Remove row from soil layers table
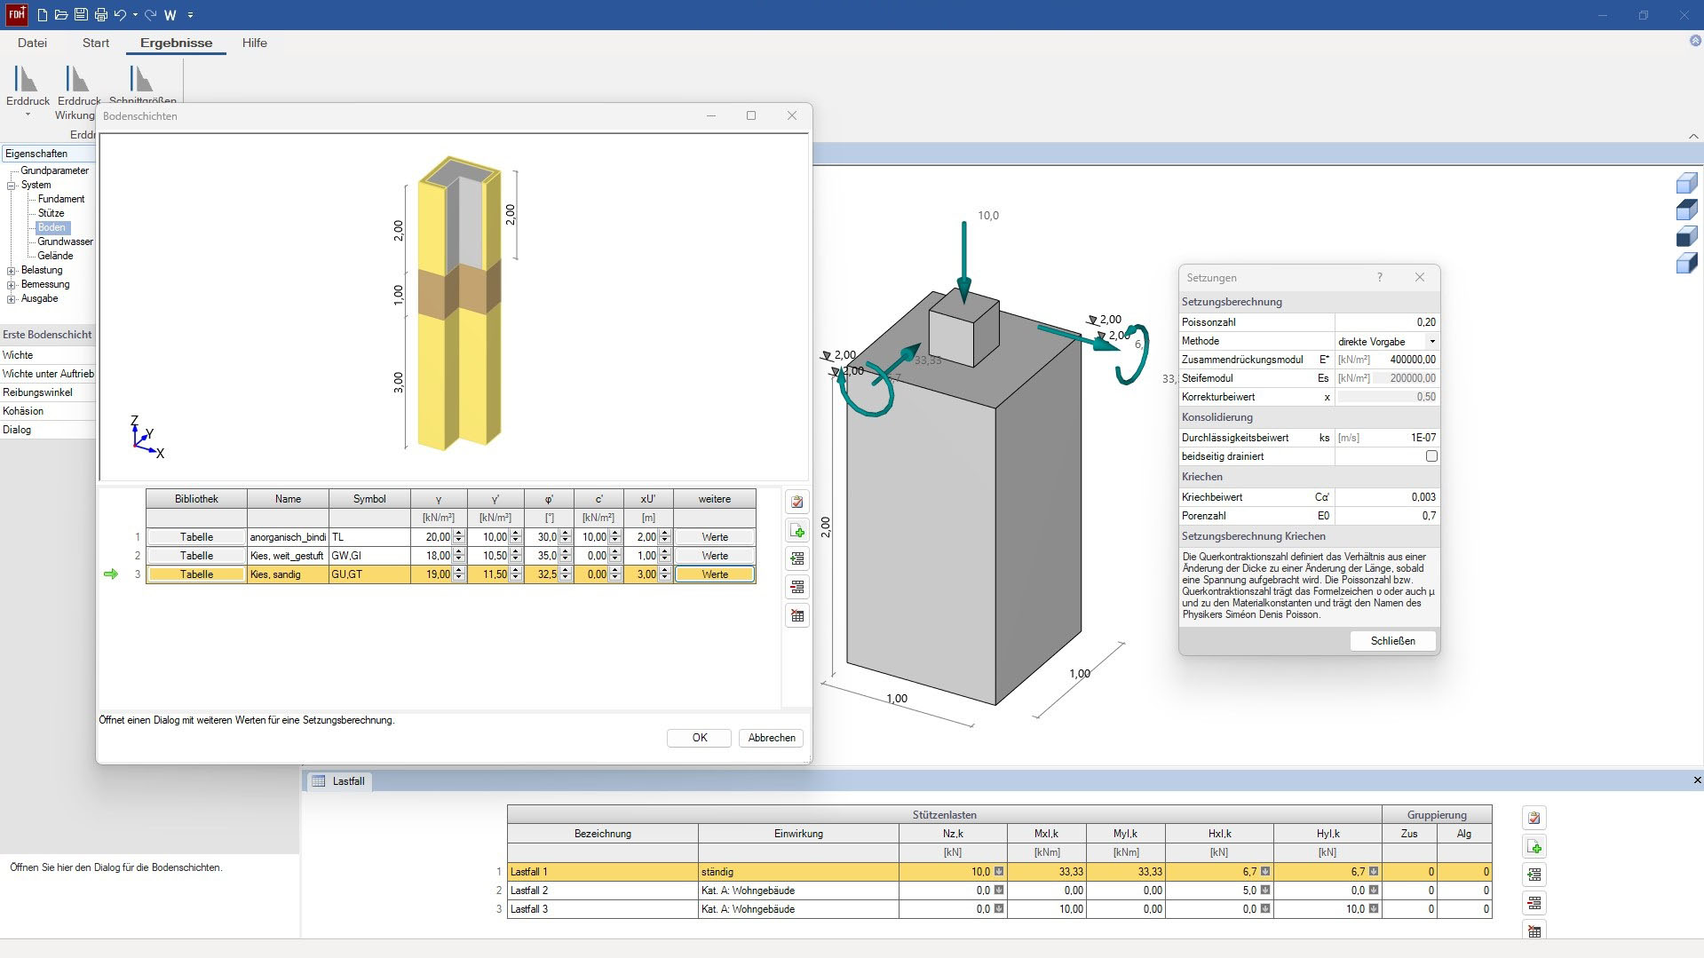The height and width of the screenshot is (958, 1704). (x=797, y=587)
